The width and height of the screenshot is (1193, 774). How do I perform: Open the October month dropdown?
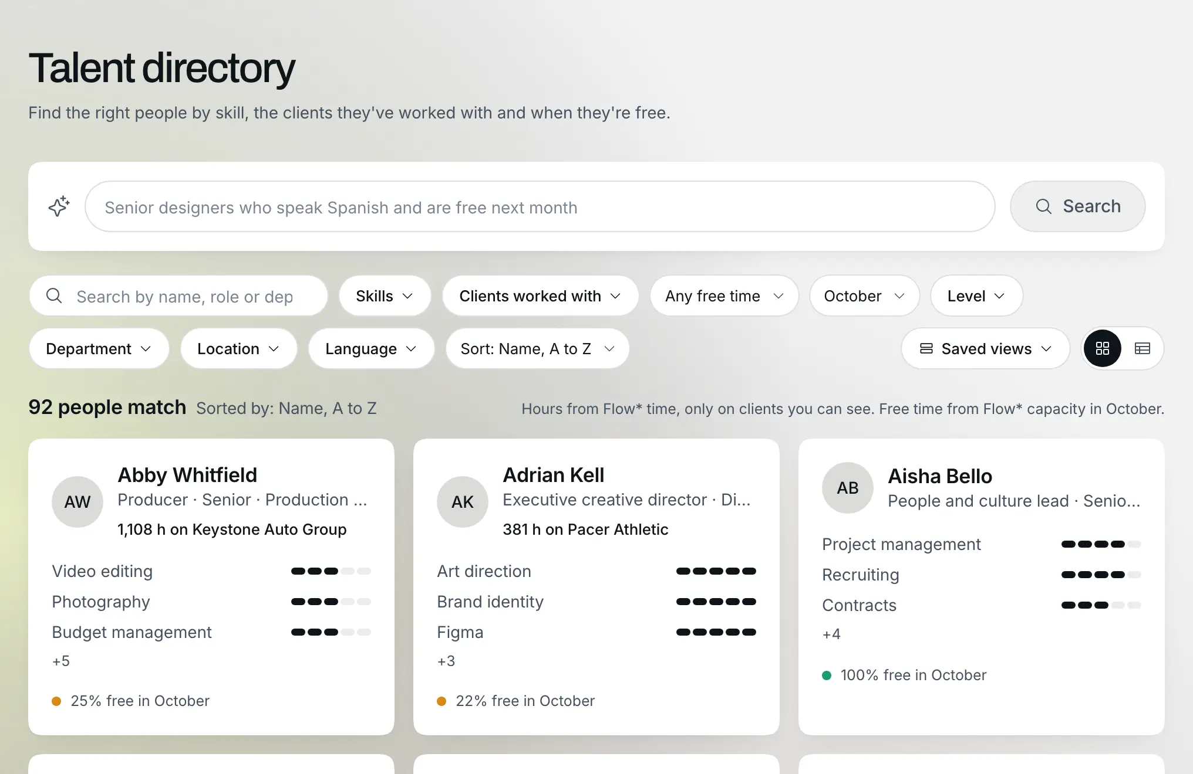(865, 296)
